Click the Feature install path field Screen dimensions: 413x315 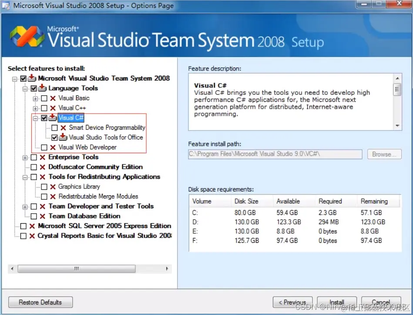275,154
